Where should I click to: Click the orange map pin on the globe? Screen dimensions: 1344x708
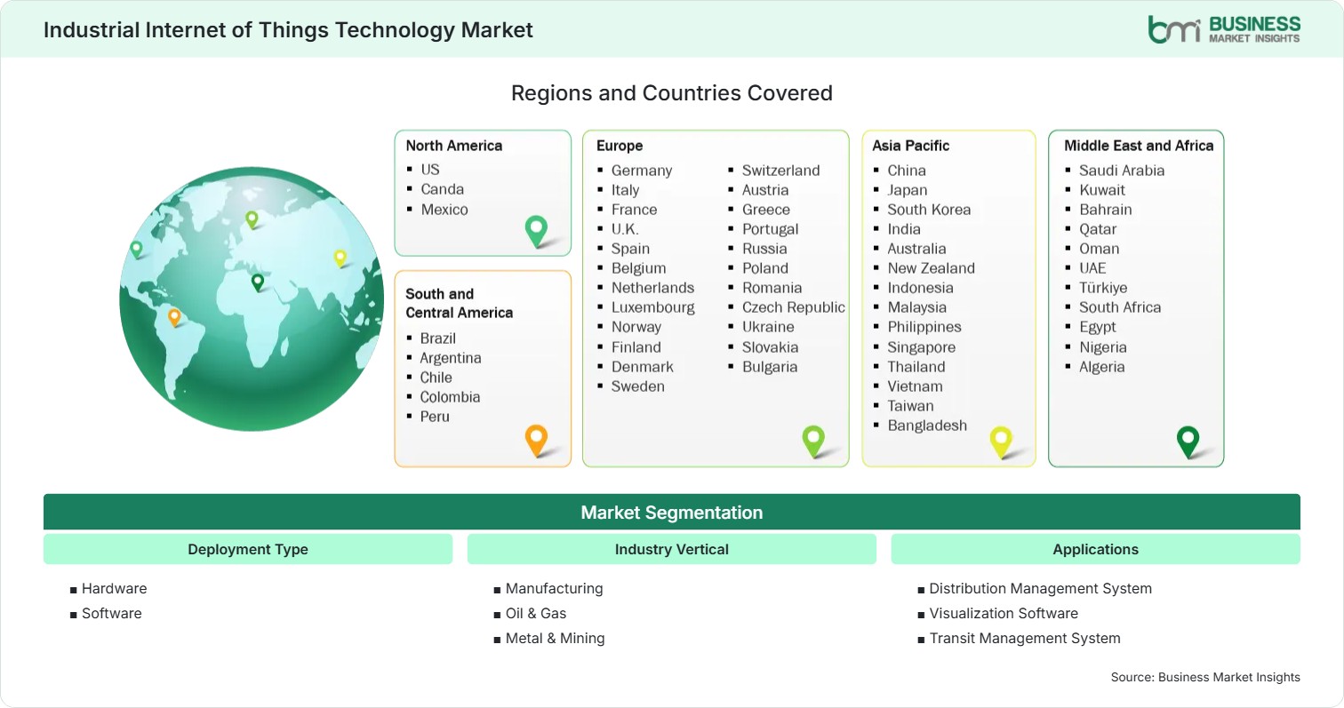174,317
